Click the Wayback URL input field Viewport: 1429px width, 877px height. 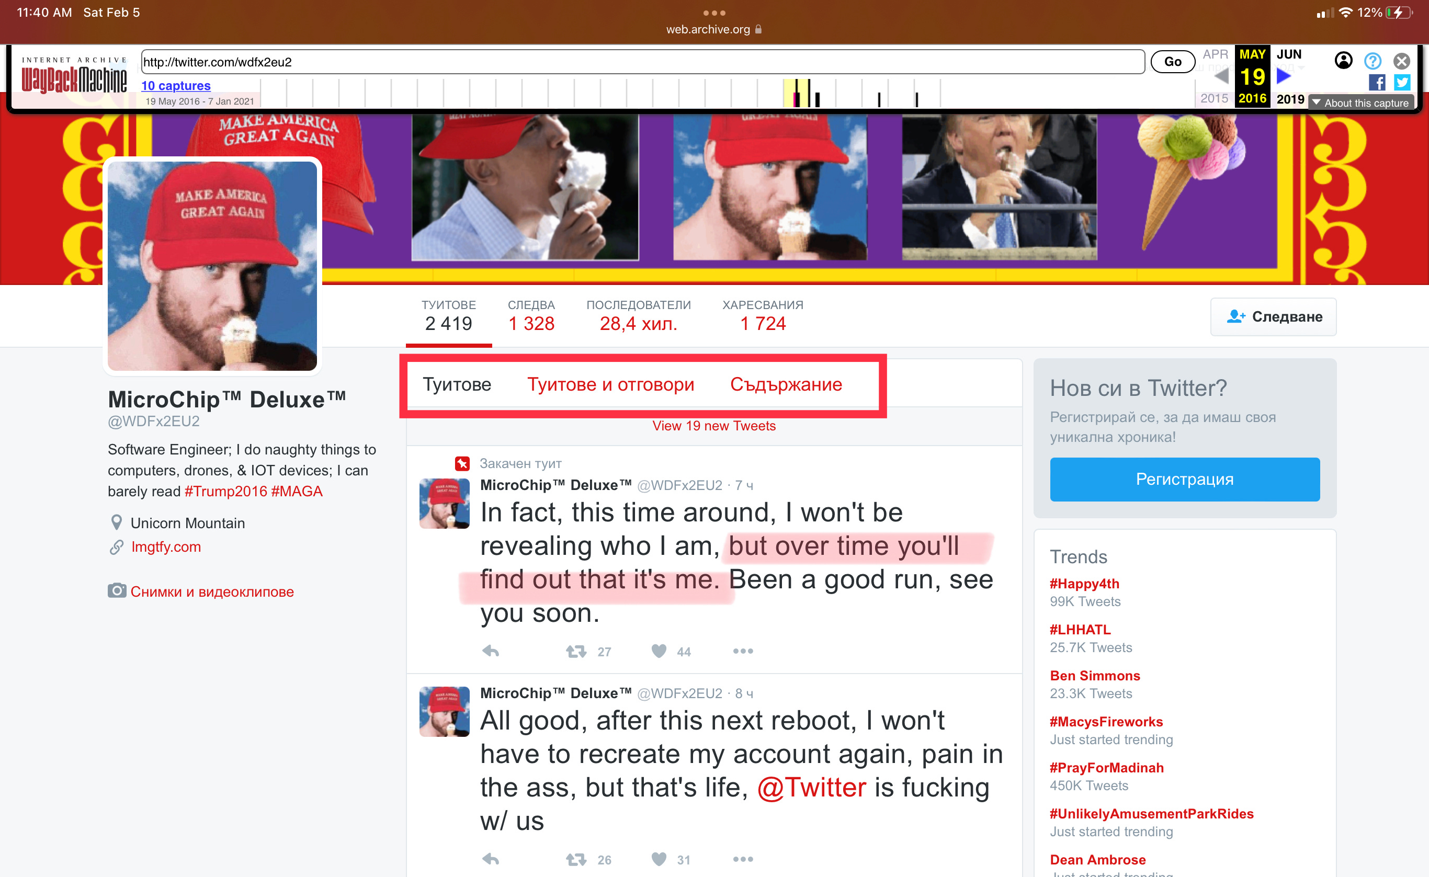[x=643, y=62]
